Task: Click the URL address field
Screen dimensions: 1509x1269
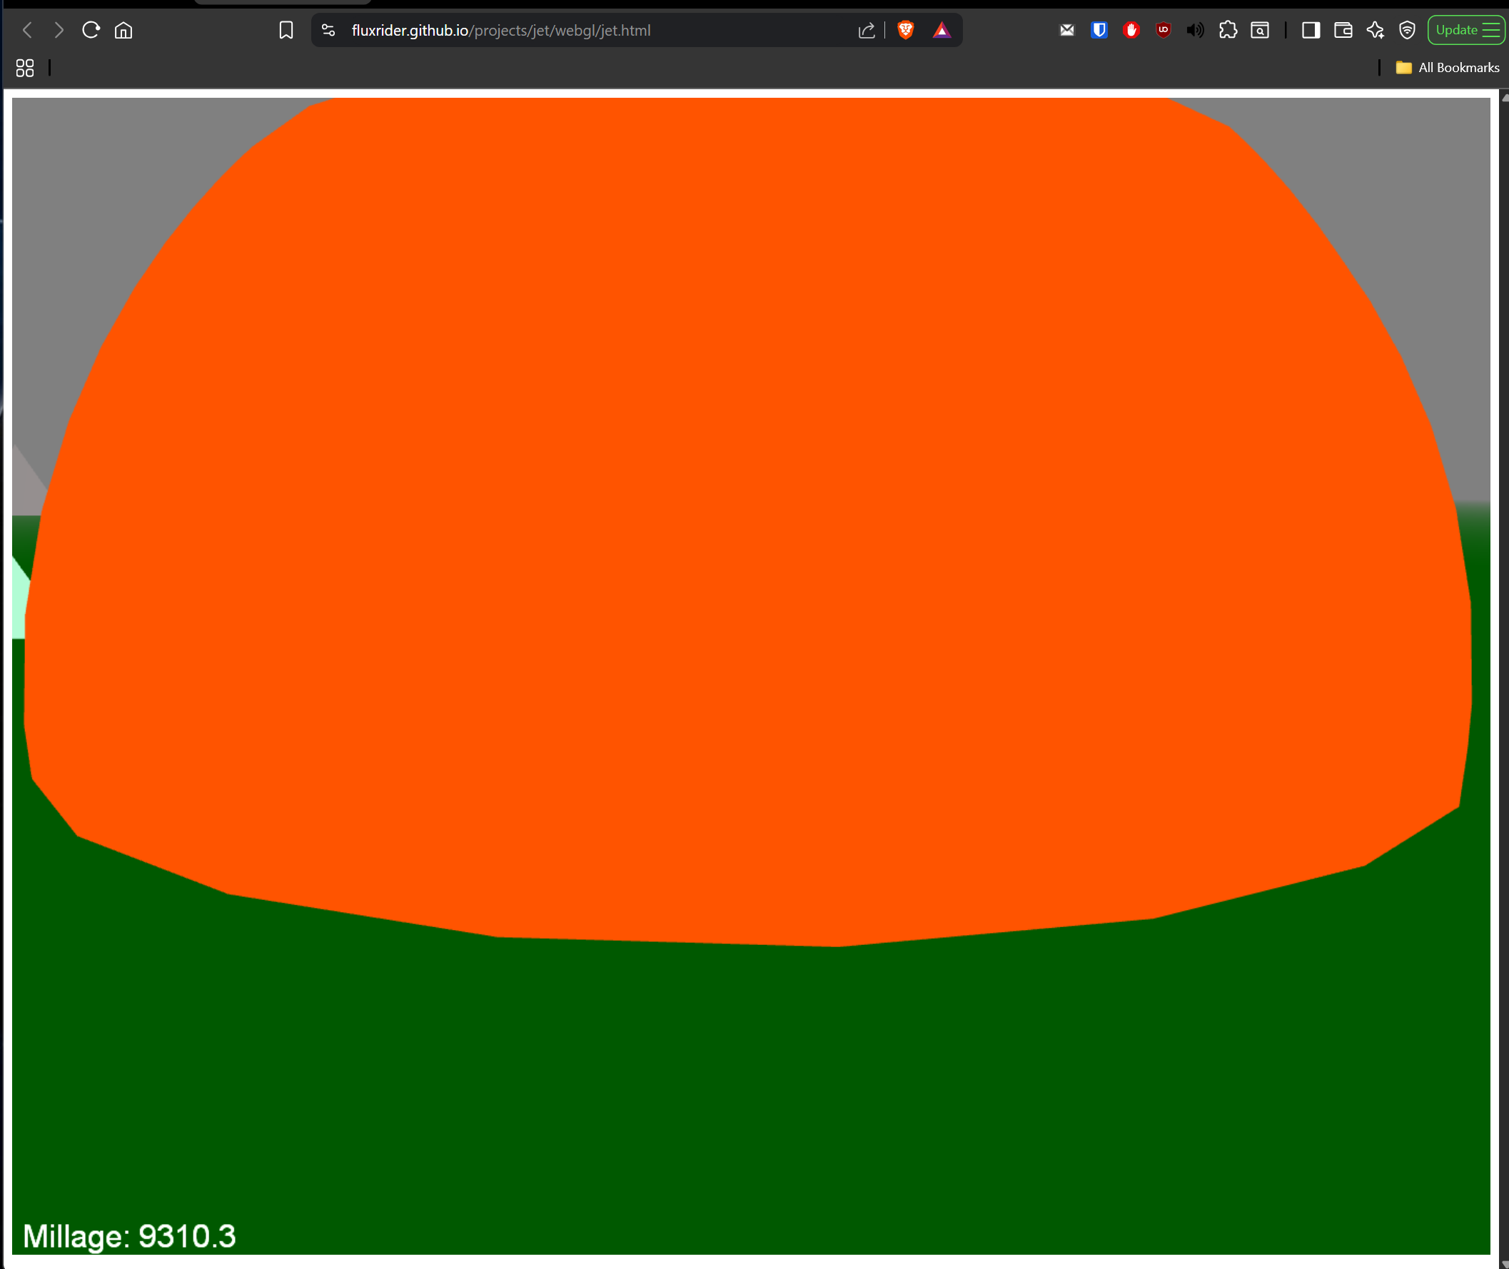Action: click(575, 30)
